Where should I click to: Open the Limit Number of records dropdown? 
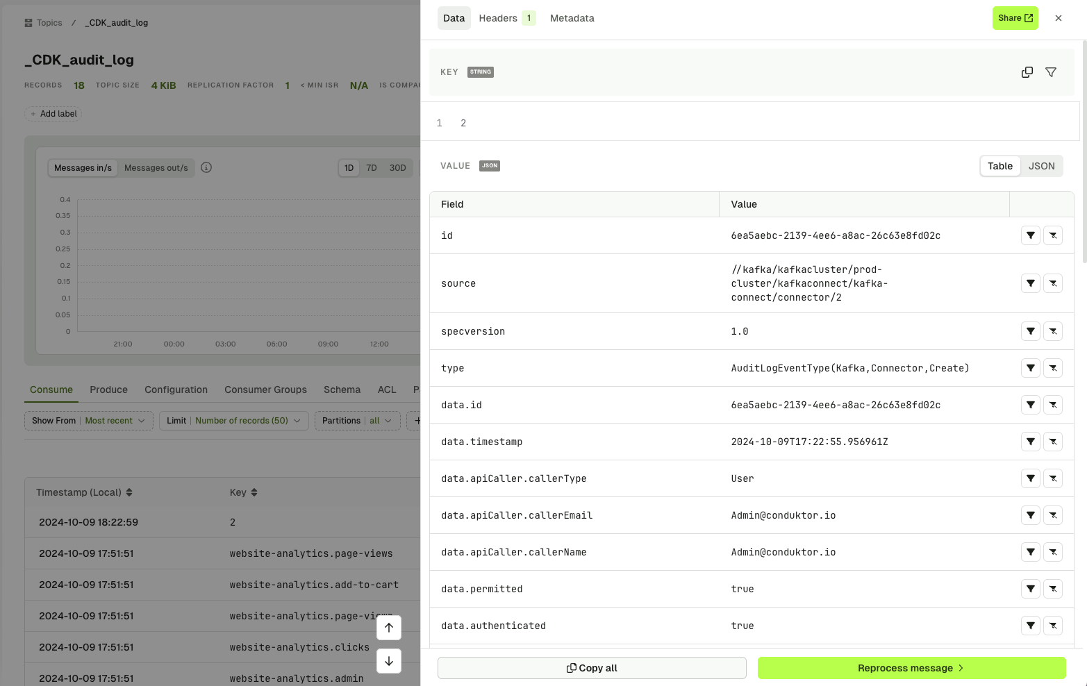[x=234, y=421]
